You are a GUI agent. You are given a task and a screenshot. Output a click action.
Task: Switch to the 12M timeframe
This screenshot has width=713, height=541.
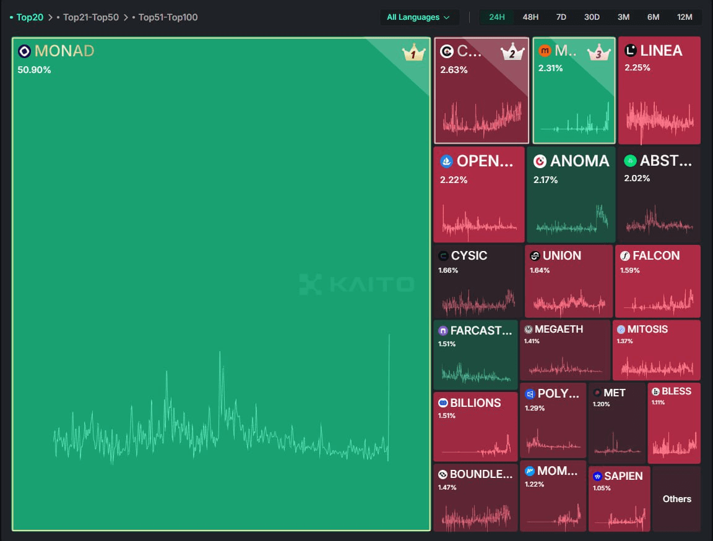pos(685,17)
